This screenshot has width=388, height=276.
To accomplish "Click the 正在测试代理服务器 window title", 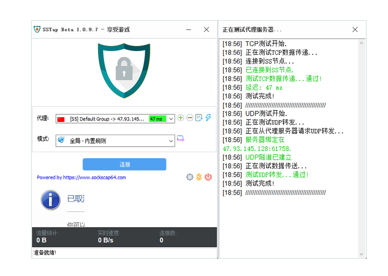I will [252, 30].
